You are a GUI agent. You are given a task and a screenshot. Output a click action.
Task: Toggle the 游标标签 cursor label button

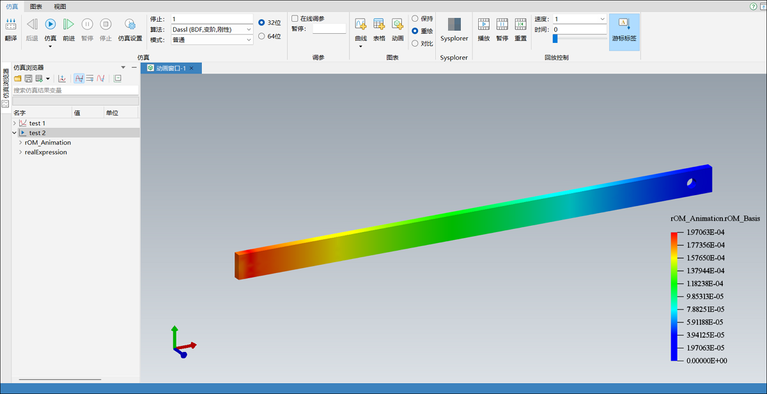click(x=624, y=26)
